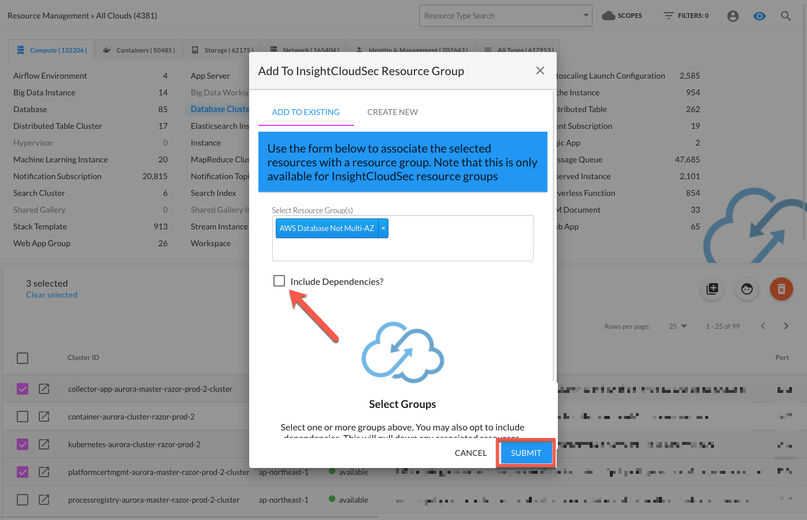Check processregistry-aurora-master row checkbox
The height and width of the screenshot is (520, 807).
click(x=23, y=500)
